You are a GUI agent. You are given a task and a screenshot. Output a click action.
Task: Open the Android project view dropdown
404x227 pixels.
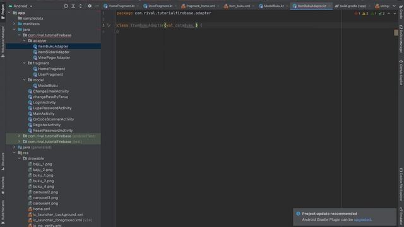point(21,6)
